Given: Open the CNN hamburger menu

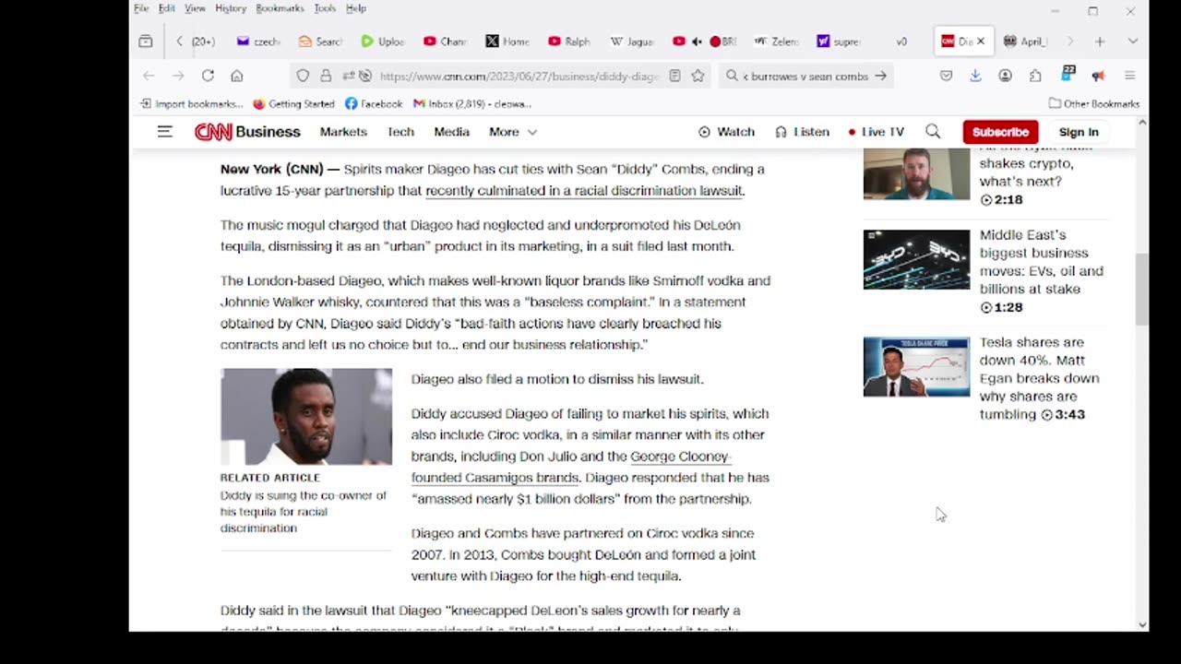Looking at the screenshot, I should tap(165, 132).
